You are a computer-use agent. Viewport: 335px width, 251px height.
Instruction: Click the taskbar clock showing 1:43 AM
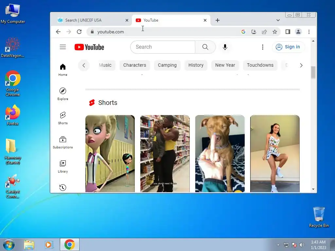(318, 245)
